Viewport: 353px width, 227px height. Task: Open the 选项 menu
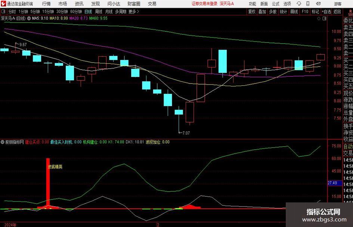click(287, 4)
